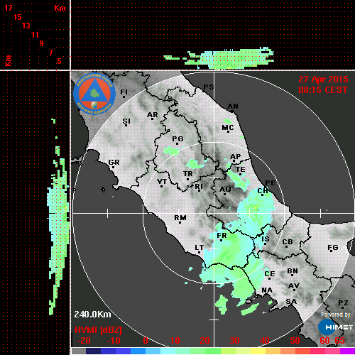
Task: Click the 17 Km altitude label
Action: pyautogui.click(x=8, y=8)
